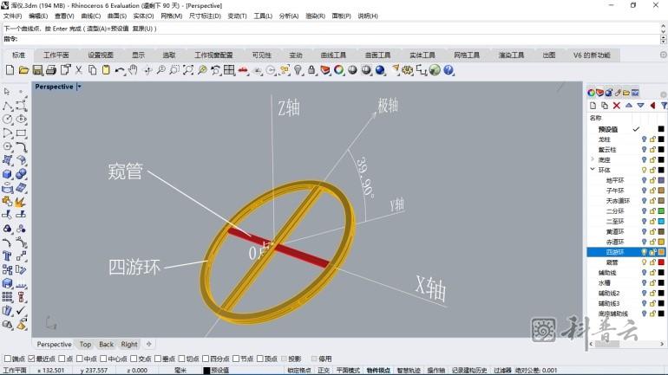Click the Undo arrow icon

(x=120, y=70)
